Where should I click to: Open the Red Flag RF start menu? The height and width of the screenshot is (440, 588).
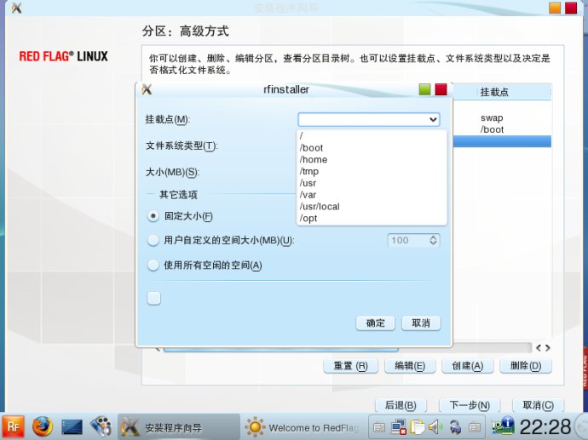[13, 426]
